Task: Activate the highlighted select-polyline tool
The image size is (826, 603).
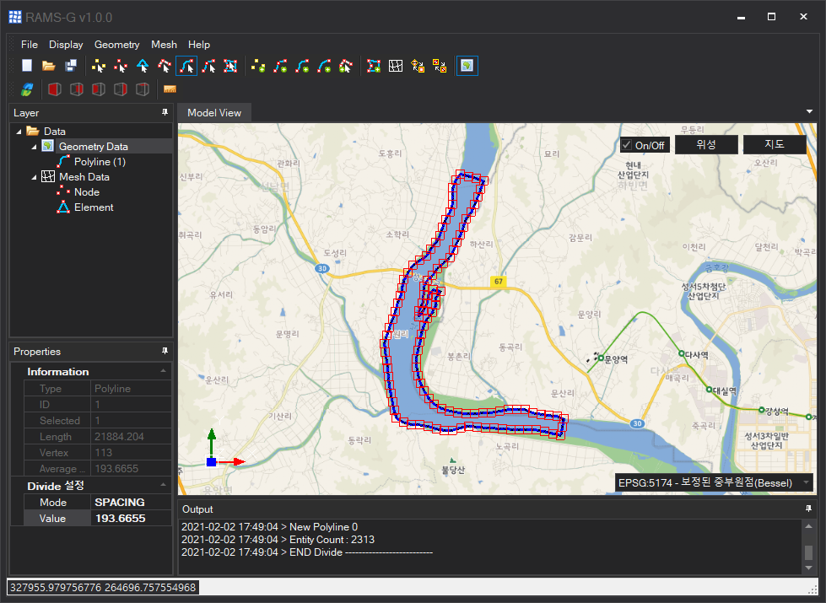Action: [x=186, y=66]
